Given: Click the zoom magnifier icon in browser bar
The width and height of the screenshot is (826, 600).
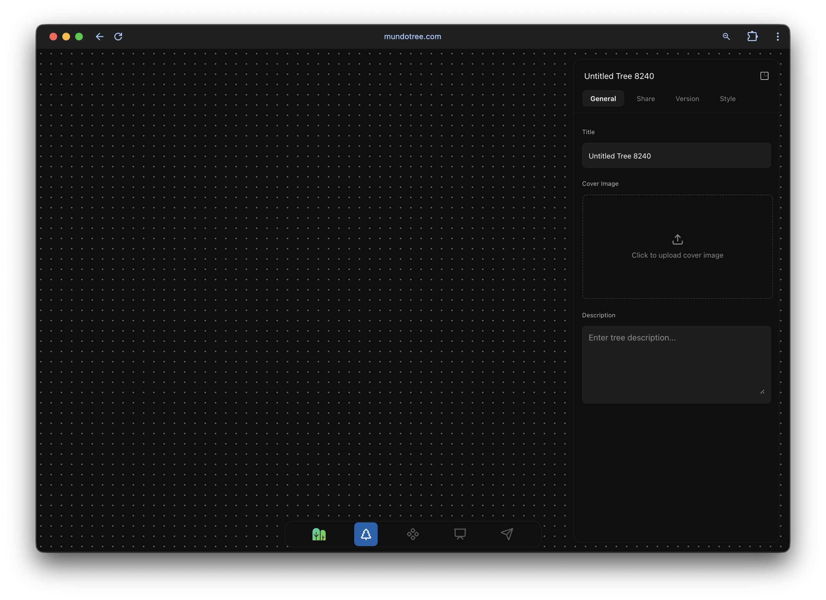Looking at the screenshot, I should pos(726,36).
